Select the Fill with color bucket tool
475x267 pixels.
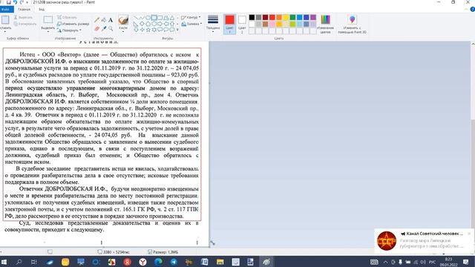click(x=104, y=20)
